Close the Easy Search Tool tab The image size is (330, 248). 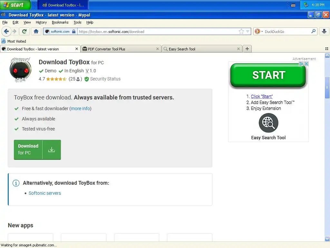238,49
